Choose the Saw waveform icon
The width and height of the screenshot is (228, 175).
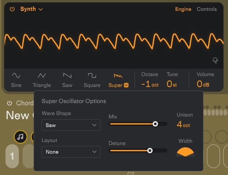[67, 76]
